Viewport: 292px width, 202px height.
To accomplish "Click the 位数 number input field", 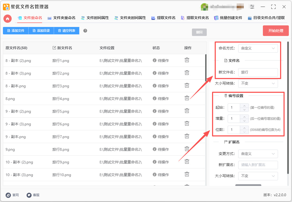I will pos(234,130).
